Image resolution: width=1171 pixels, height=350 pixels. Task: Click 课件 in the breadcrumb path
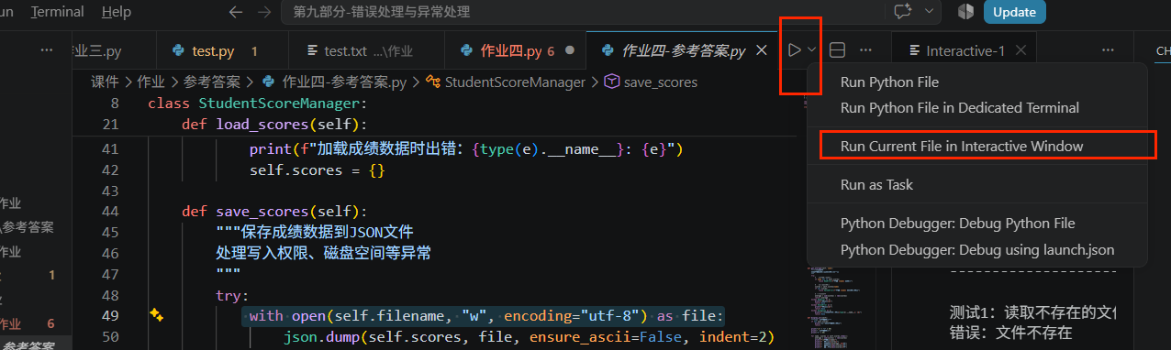pyautogui.click(x=105, y=82)
